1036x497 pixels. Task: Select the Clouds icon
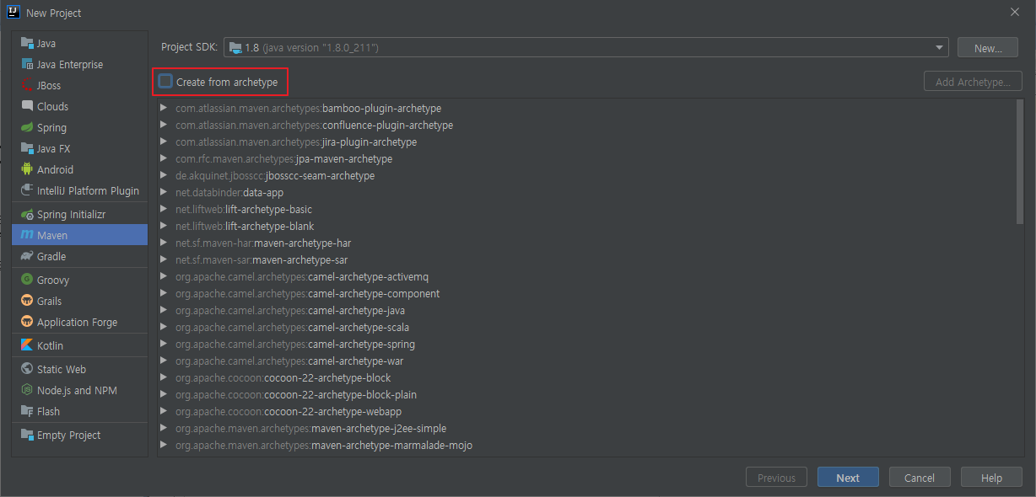27,106
